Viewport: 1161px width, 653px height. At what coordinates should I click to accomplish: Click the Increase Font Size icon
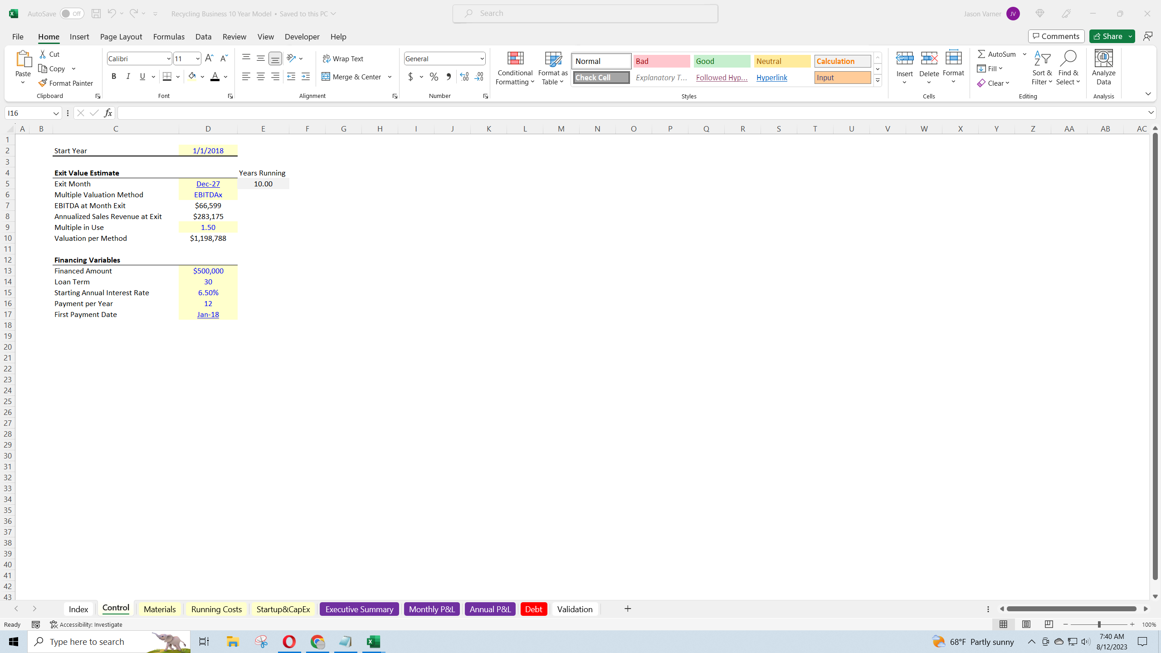coord(209,58)
